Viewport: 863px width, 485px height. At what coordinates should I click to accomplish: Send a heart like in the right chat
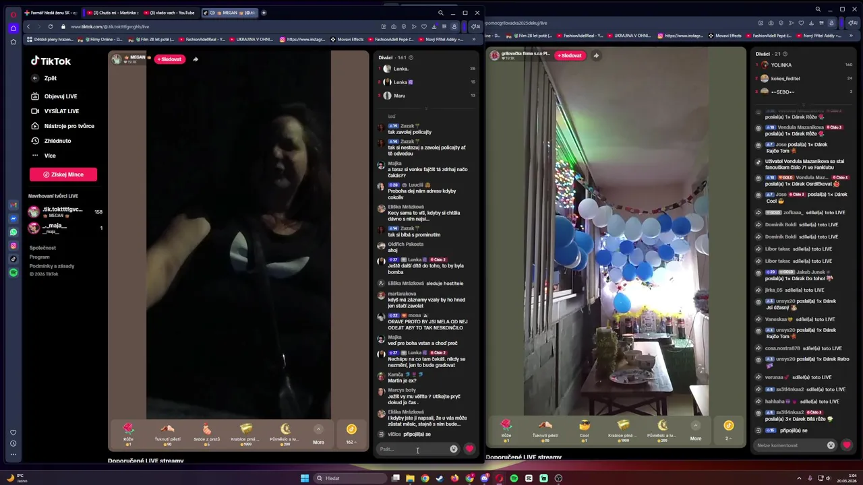click(x=847, y=445)
